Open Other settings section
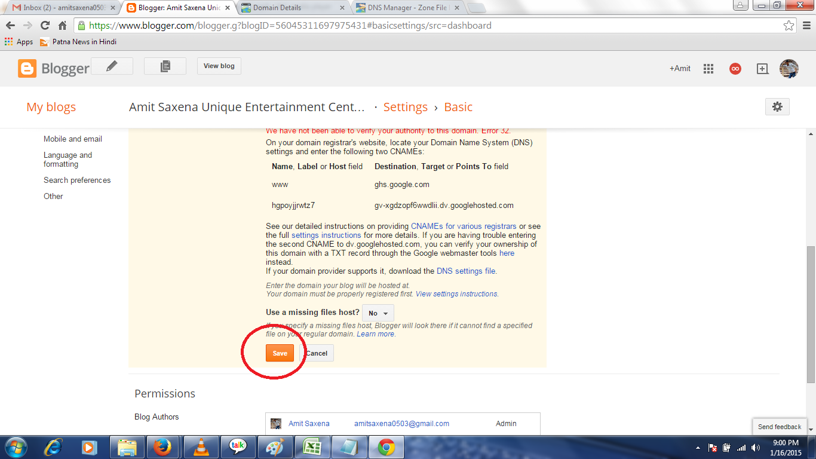 click(x=53, y=196)
